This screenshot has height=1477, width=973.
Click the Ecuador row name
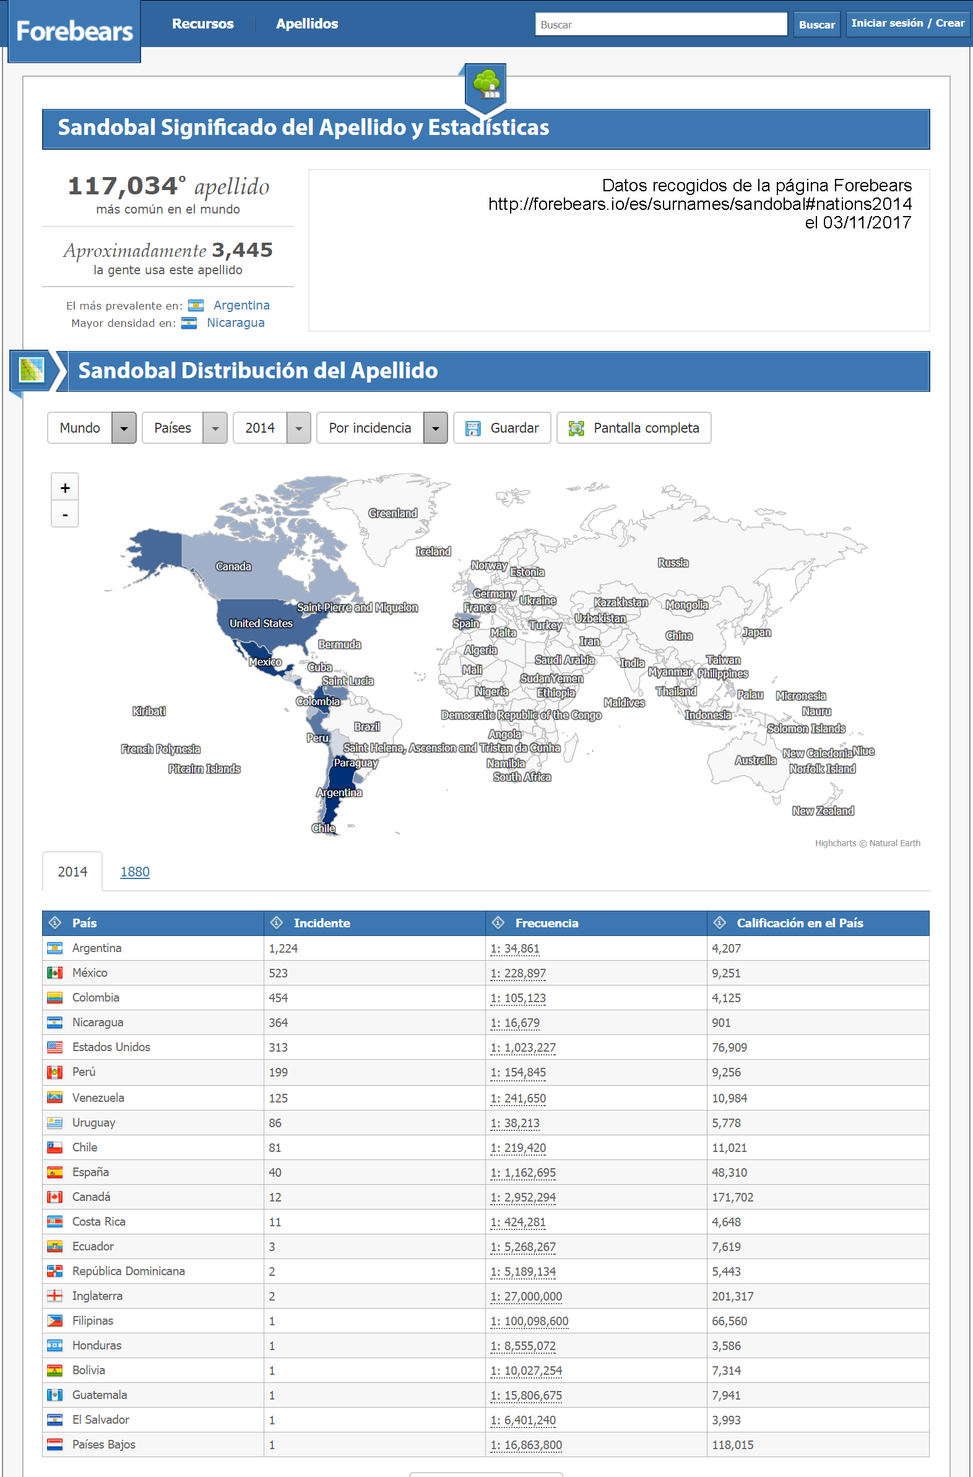pyautogui.click(x=93, y=1247)
